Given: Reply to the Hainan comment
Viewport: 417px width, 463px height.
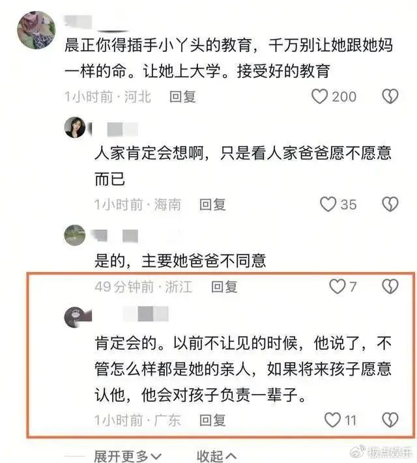Looking at the screenshot, I should [212, 204].
